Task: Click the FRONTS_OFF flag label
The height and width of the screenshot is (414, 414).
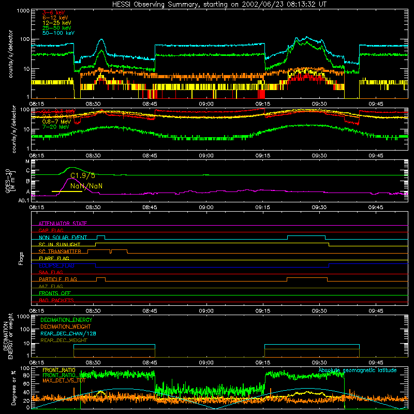Action: [55, 293]
